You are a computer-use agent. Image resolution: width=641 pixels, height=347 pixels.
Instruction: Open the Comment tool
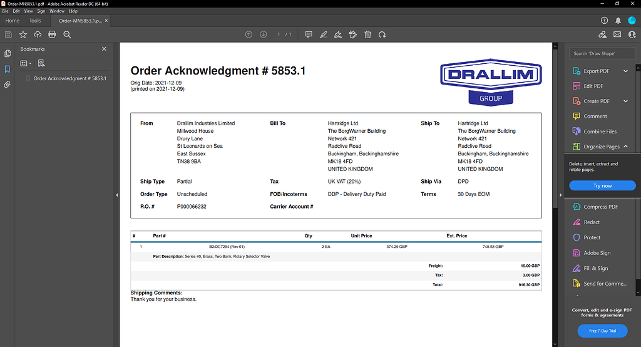(595, 117)
